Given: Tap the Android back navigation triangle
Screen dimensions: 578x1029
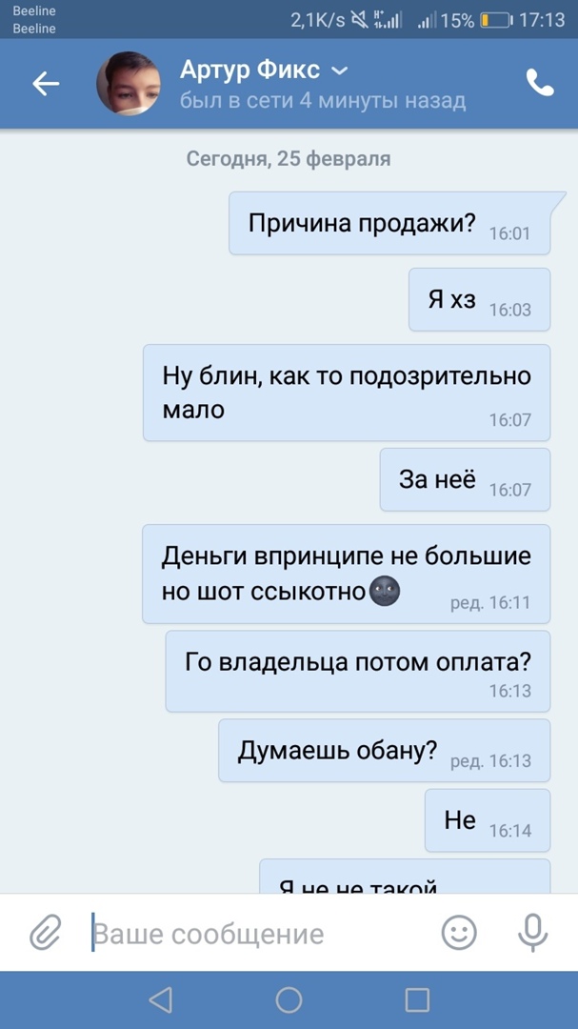Looking at the screenshot, I should tap(161, 1000).
